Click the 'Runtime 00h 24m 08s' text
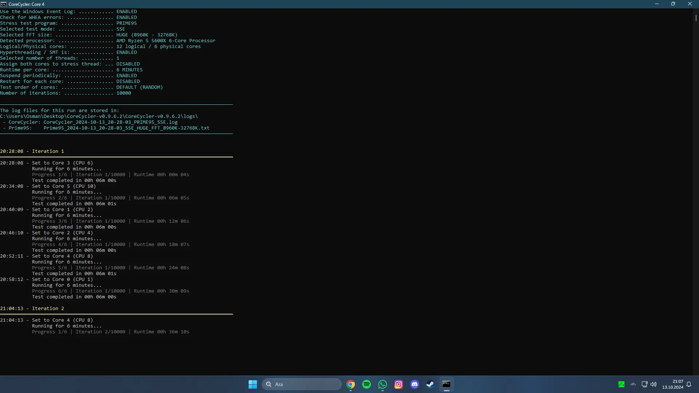Viewport: 699px width, 393px height. pyautogui.click(x=162, y=268)
